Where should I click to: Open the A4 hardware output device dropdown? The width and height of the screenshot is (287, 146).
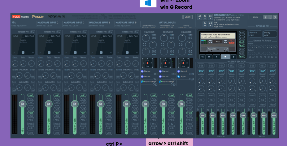point(205,24)
